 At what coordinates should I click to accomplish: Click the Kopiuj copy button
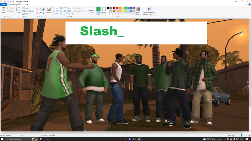[x=10, y=11]
